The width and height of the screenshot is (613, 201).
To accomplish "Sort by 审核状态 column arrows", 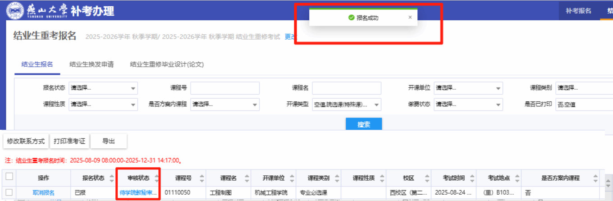I will [156, 178].
